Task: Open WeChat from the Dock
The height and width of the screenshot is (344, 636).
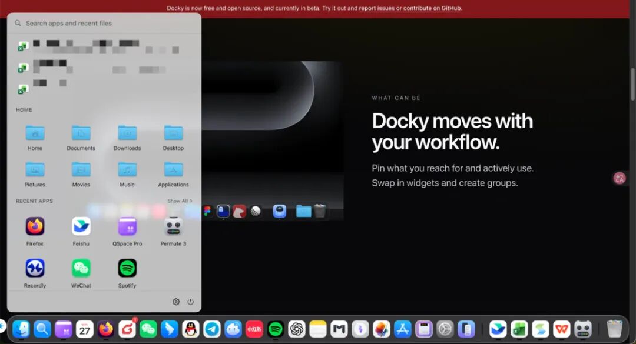Action: click(x=148, y=329)
